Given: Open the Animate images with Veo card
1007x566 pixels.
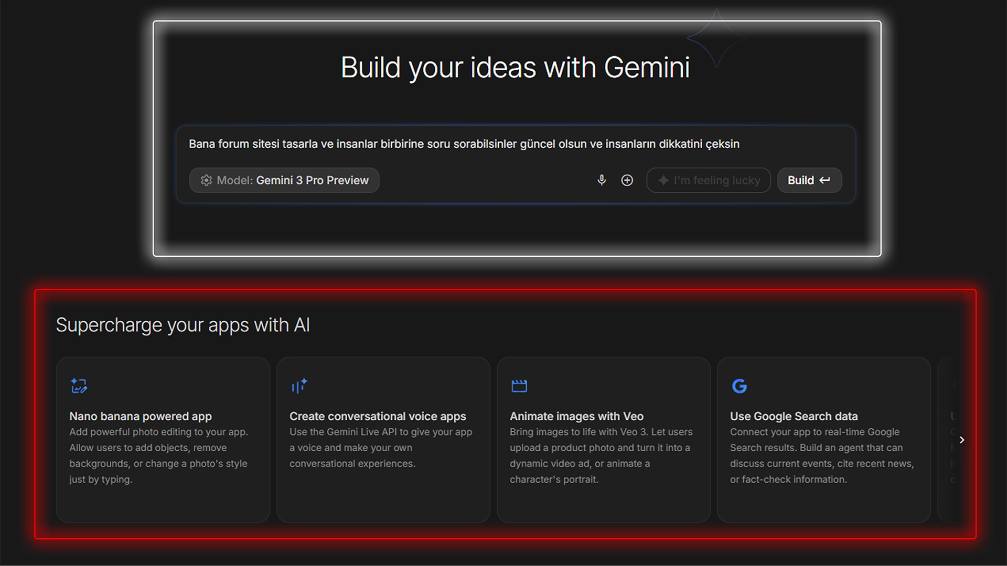Looking at the screenshot, I should click(x=604, y=440).
